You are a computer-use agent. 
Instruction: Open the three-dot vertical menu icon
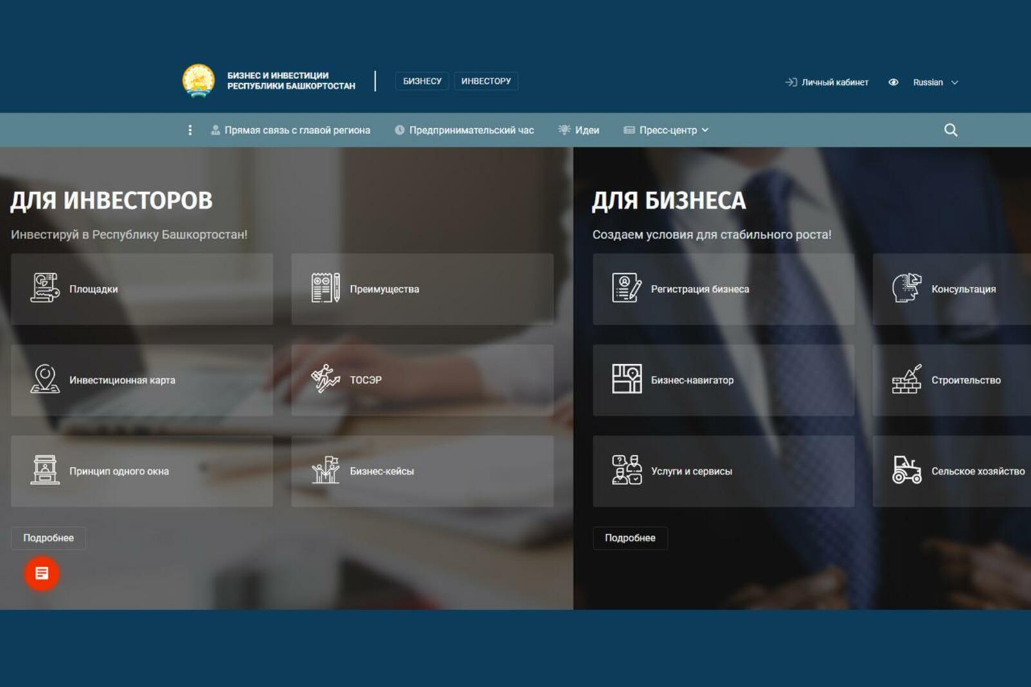(189, 130)
